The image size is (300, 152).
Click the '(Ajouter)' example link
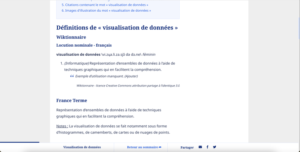[x=131, y=76]
